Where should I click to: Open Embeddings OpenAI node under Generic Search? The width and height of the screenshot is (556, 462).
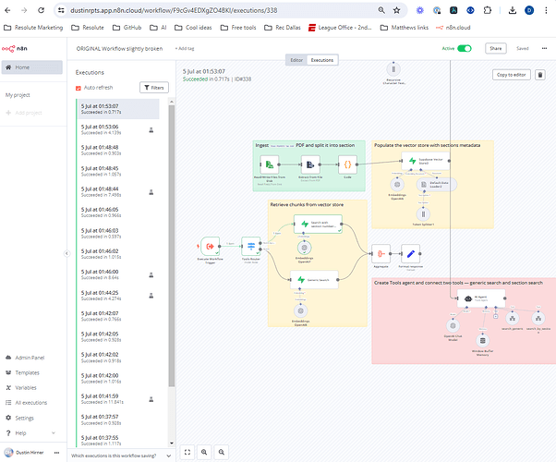tap(300, 310)
